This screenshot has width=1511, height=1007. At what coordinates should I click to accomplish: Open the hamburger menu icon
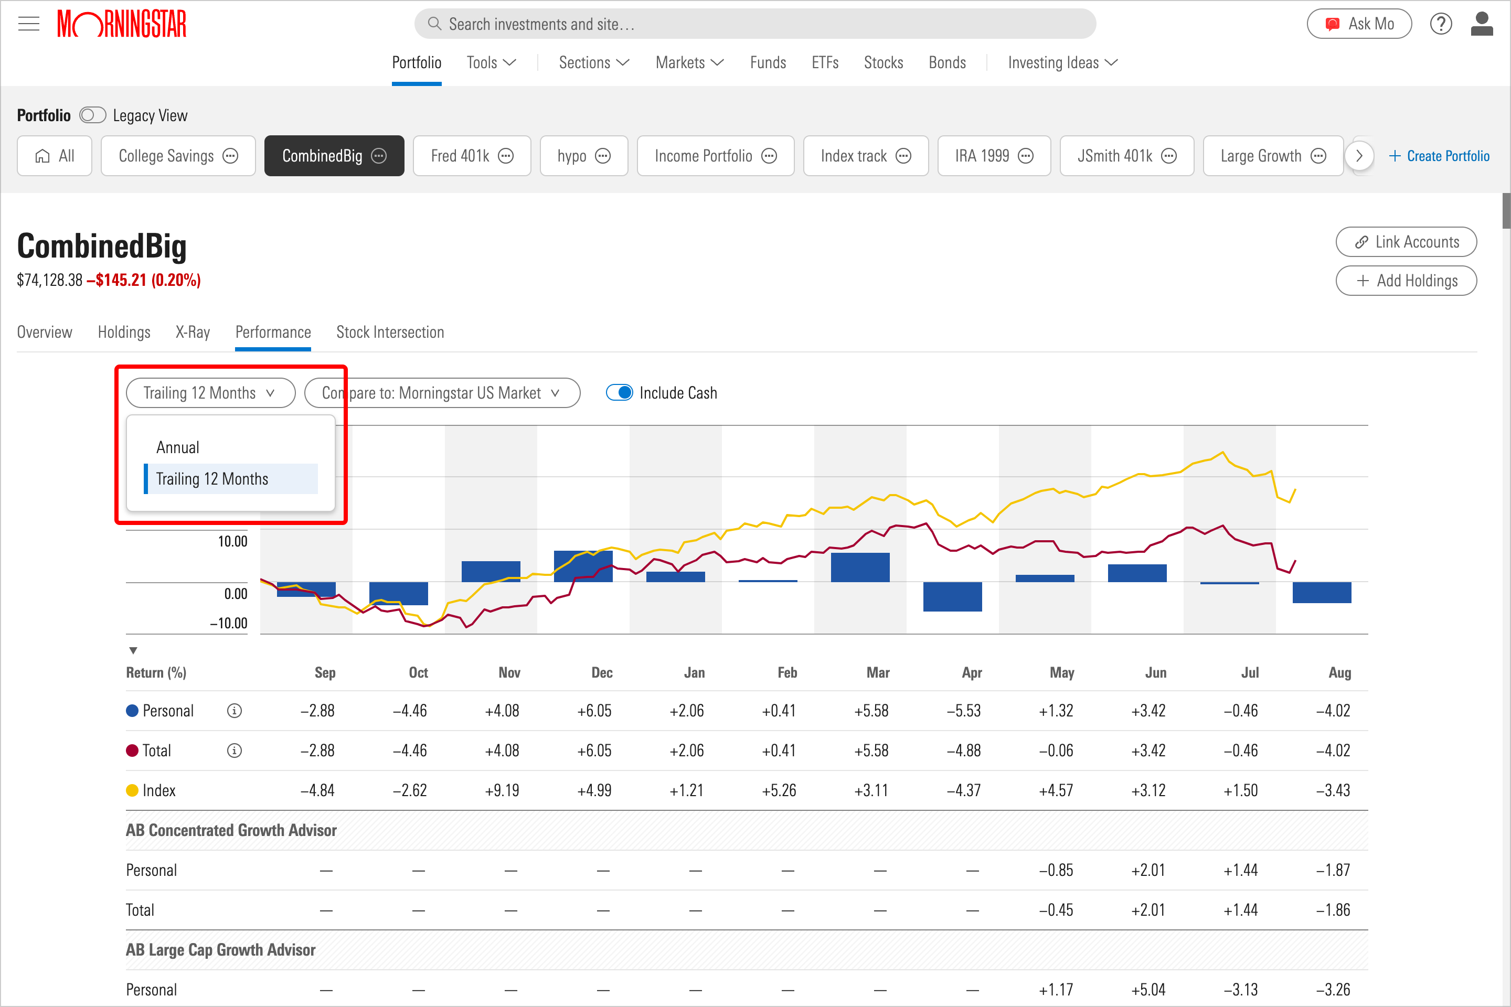29,24
